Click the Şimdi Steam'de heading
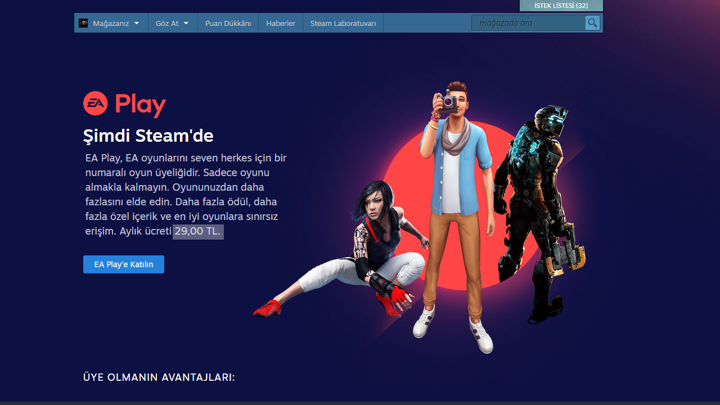Viewport: 720px width, 405px height. (148, 136)
